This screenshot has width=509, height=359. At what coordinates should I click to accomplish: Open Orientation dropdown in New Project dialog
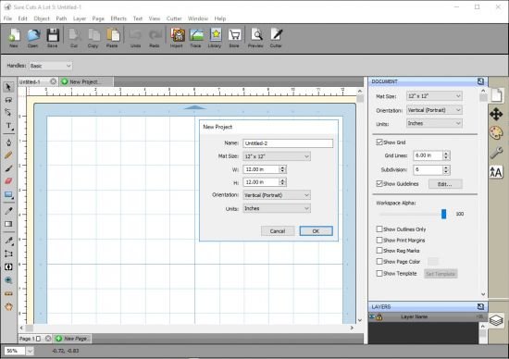(x=277, y=195)
